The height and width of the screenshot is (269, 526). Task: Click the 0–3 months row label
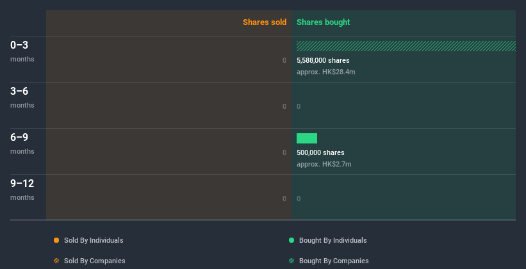22,51
